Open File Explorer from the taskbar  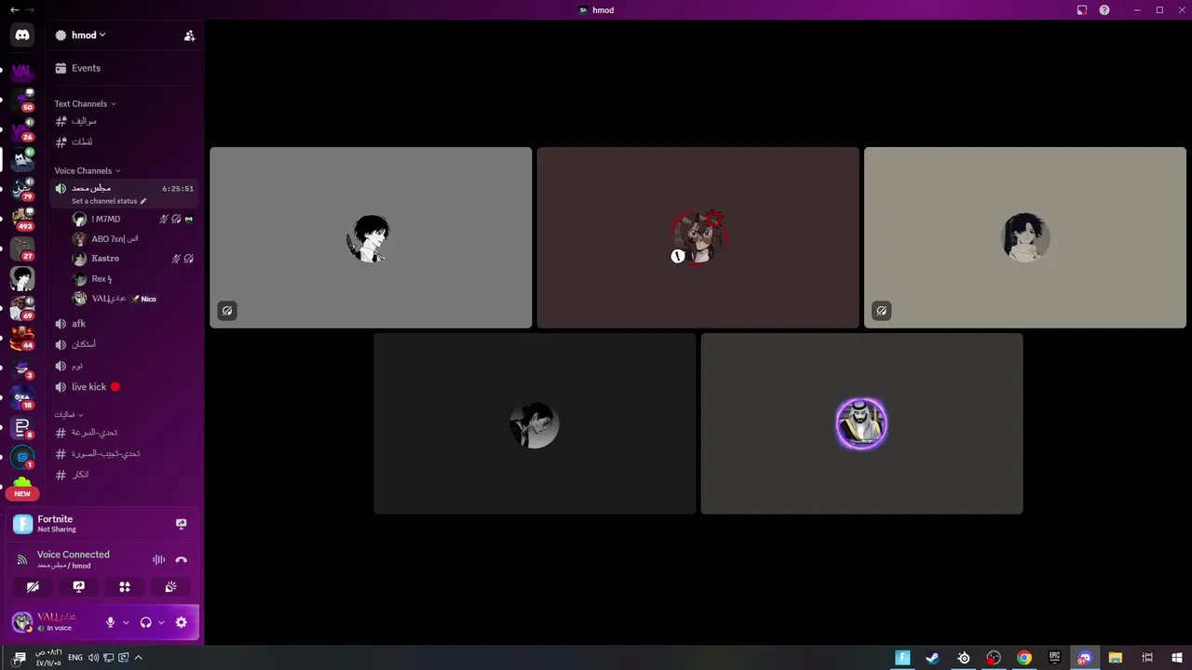tap(1116, 658)
